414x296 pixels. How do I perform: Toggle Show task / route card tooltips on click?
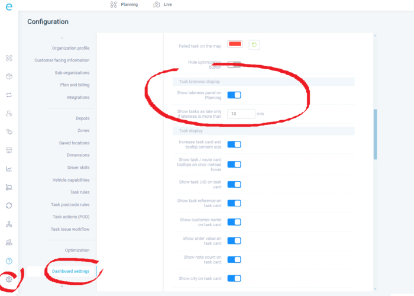tap(234, 165)
